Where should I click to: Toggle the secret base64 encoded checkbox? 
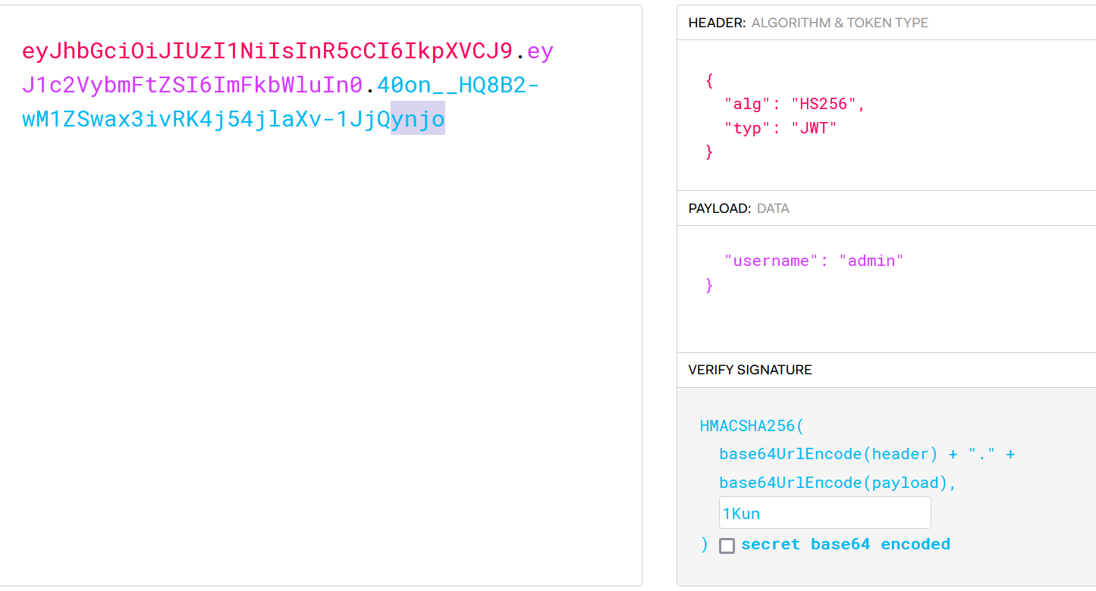[727, 546]
